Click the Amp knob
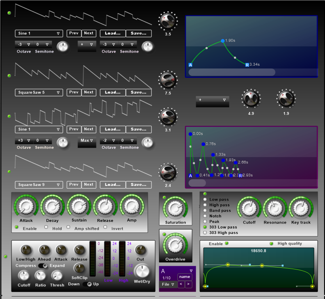Screen dimensions: 325x299 [x=132, y=207]
